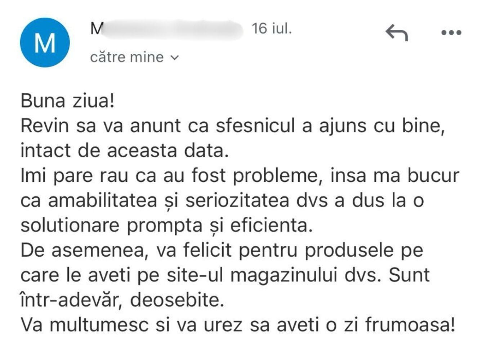Reply to this email using the arrow icon
482x360 pixels.
coord(397,33)
